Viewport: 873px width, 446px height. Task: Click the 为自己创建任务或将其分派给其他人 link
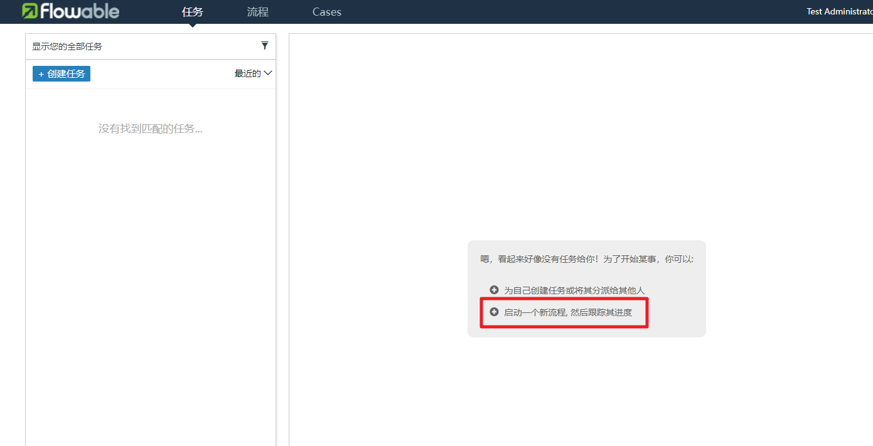pos(574,290)
